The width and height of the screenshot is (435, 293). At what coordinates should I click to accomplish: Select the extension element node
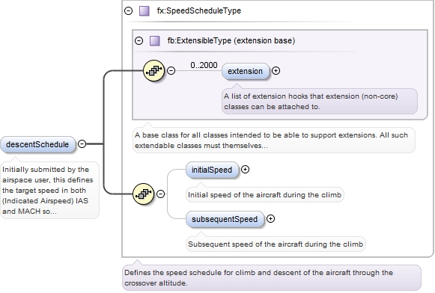pos(246,71)
